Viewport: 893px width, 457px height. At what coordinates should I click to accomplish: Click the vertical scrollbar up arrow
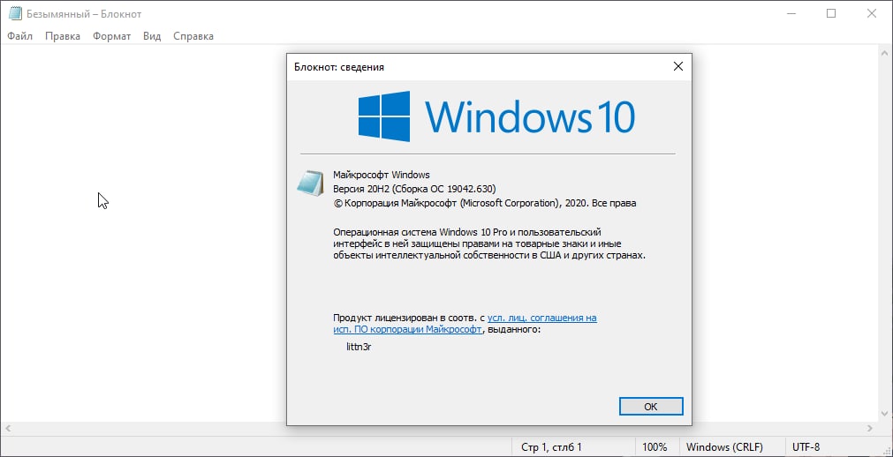[x=886, y=52]
